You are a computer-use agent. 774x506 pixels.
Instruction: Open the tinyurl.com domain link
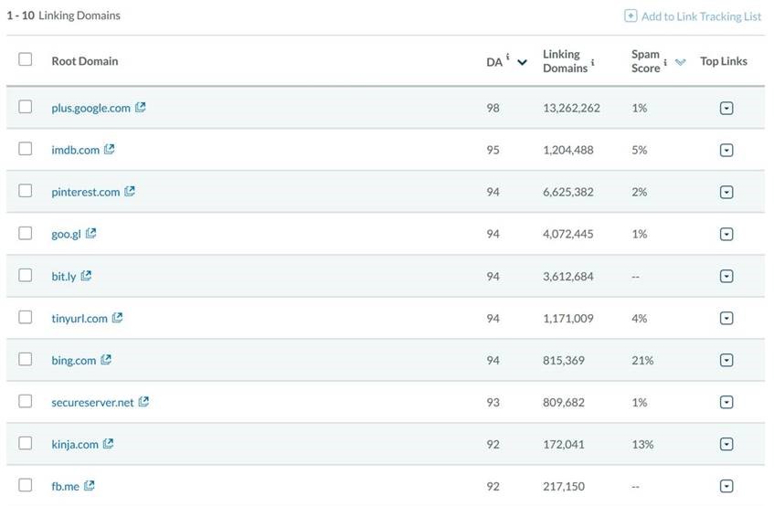pos(80,318)
